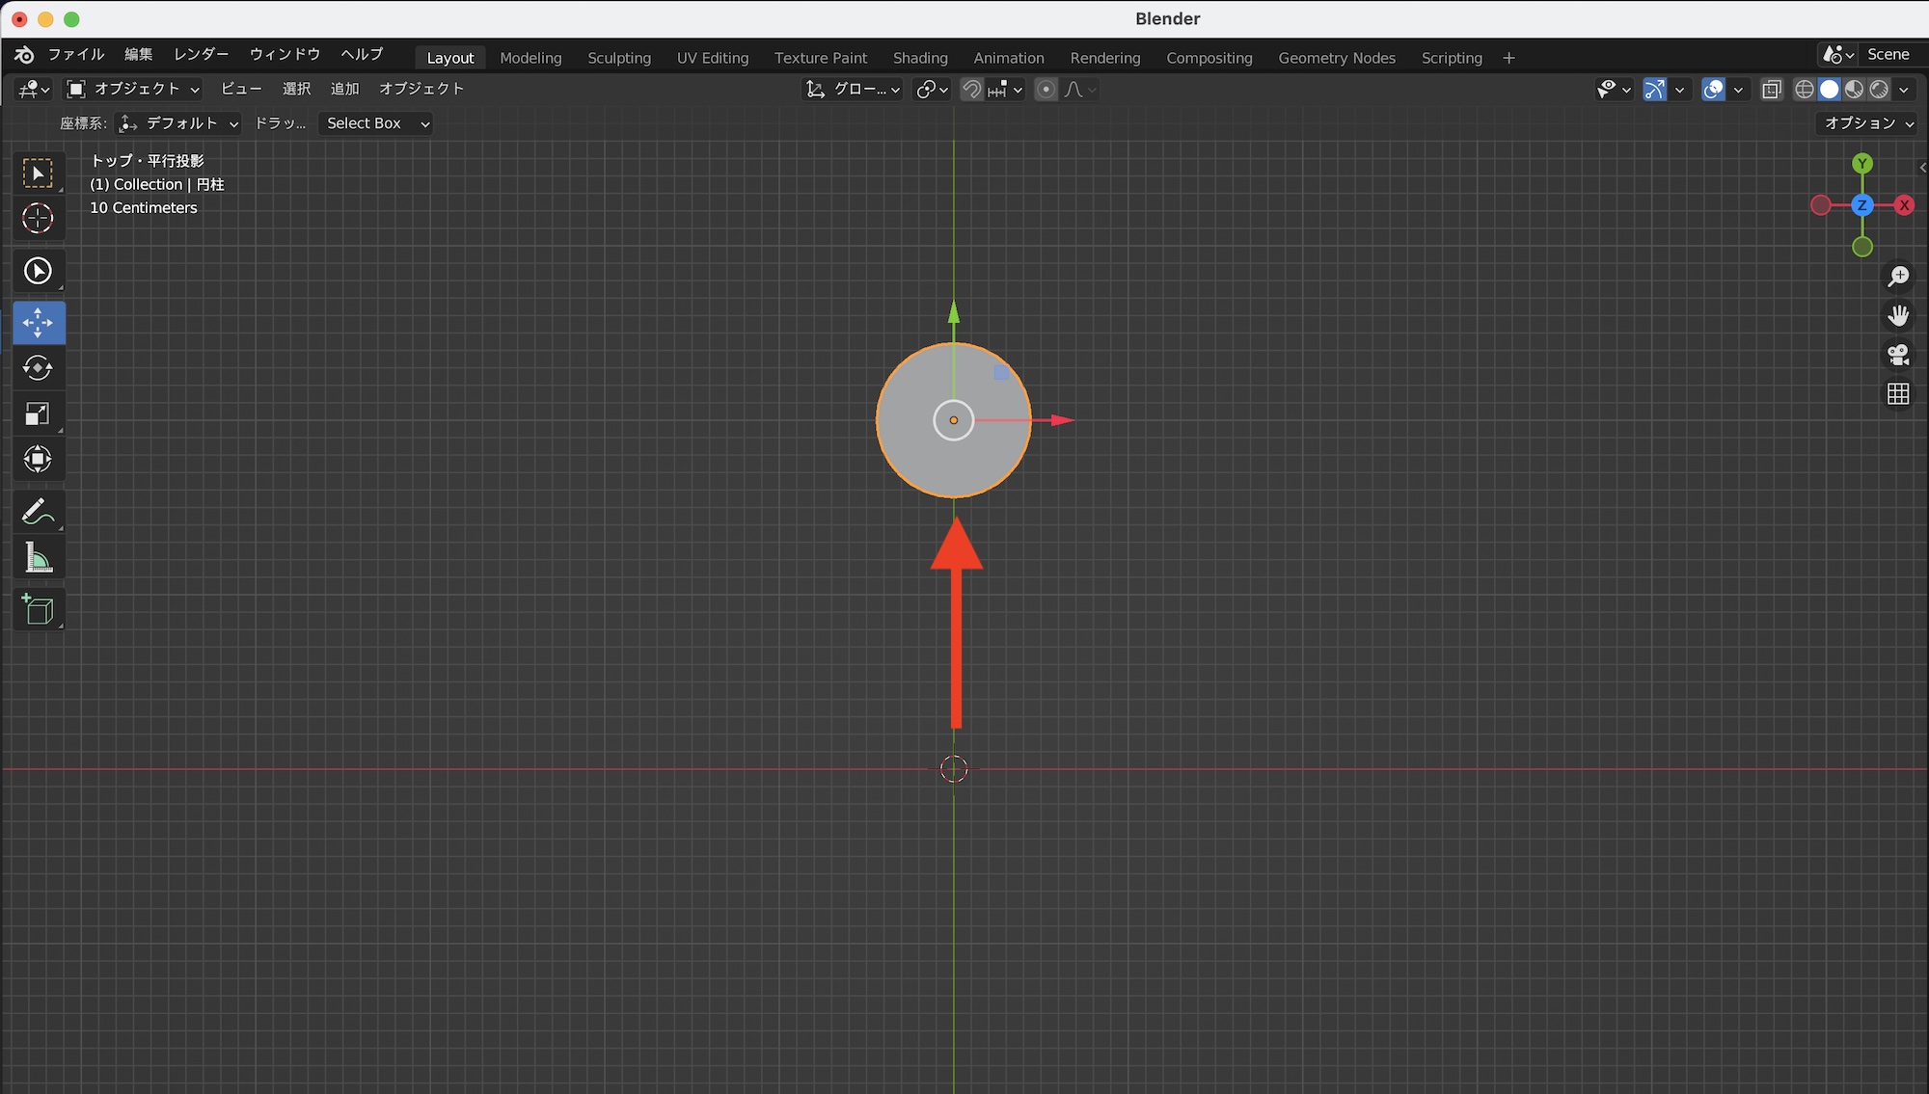This screenshot has height=1094, width=1929.
Task: Click the Add Cube tool
Action: (x=38, y=610)
